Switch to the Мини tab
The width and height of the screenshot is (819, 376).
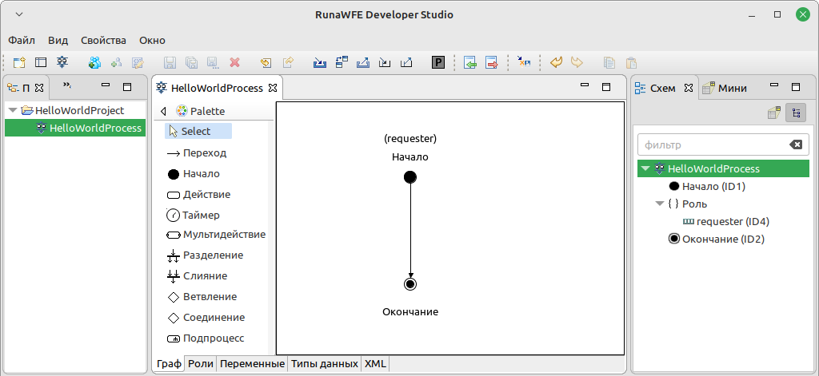(x=725, y=88)
